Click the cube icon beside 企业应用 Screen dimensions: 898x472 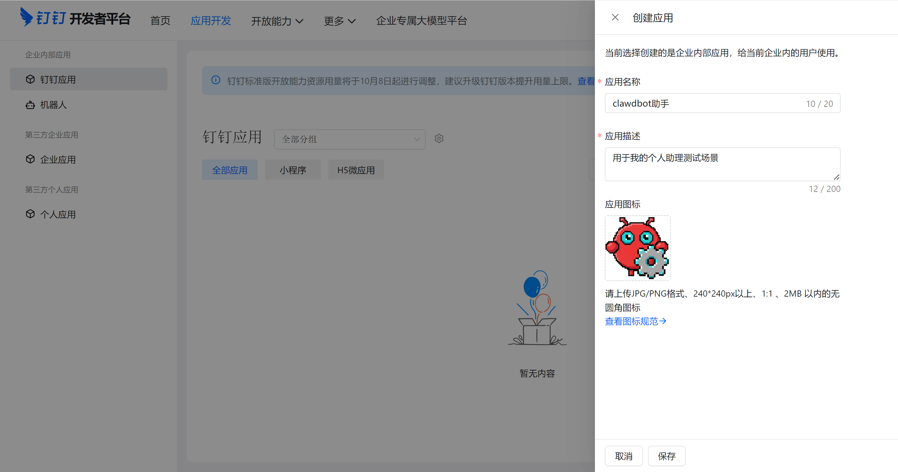[30, 159]
